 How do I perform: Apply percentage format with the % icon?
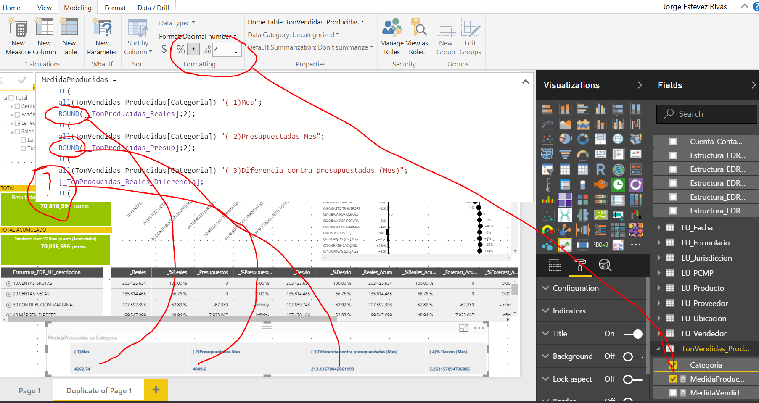pos(181,50)
